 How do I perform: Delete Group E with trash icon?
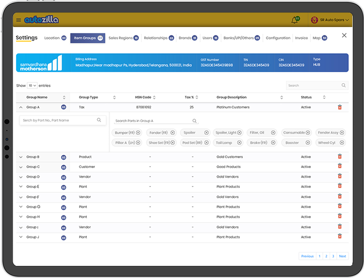340,186
